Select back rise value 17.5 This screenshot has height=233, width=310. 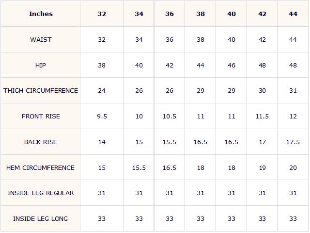[x=293, y=142]
